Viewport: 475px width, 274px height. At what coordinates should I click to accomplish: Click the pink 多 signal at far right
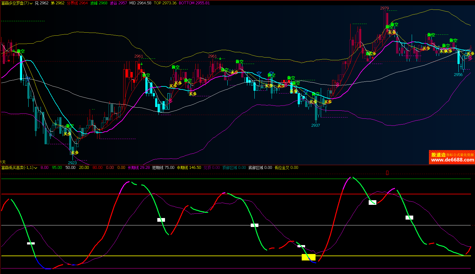[470, 58]
